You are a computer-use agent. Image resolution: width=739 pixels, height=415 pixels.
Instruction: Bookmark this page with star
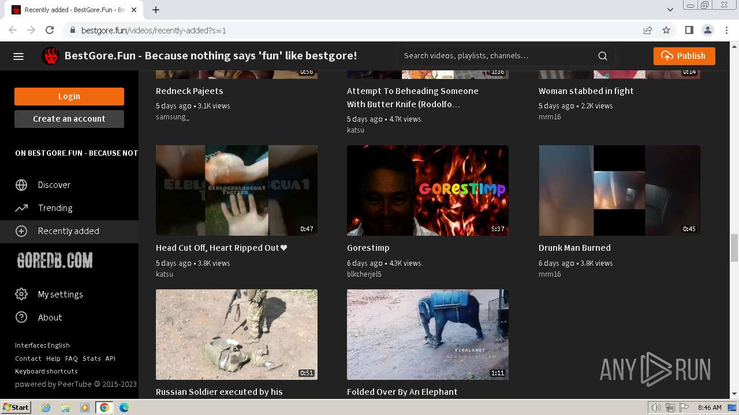click(666, 30)
